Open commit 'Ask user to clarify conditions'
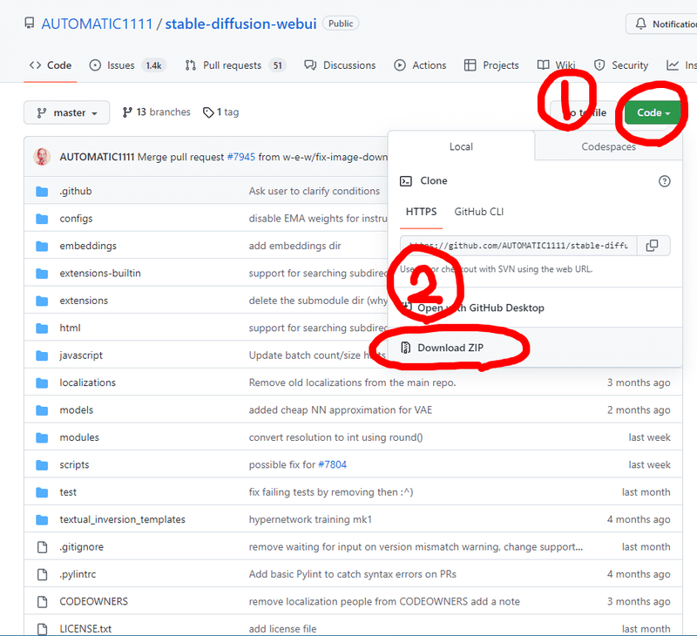The image size is (697, 636). (x=315, y=191)
